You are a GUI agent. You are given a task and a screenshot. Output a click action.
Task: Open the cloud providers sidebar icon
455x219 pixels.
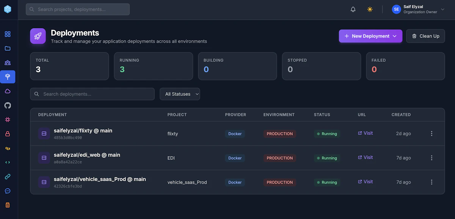point(7,91)
